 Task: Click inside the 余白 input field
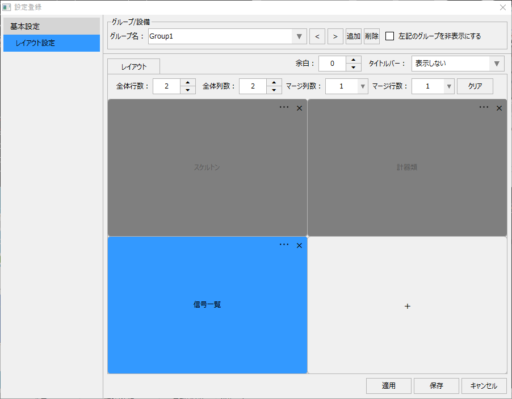[332, 64]
